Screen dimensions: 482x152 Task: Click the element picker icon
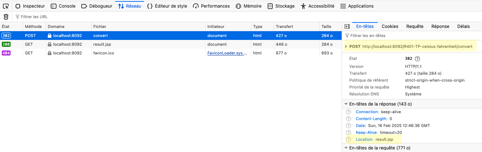tap(6, 6)
